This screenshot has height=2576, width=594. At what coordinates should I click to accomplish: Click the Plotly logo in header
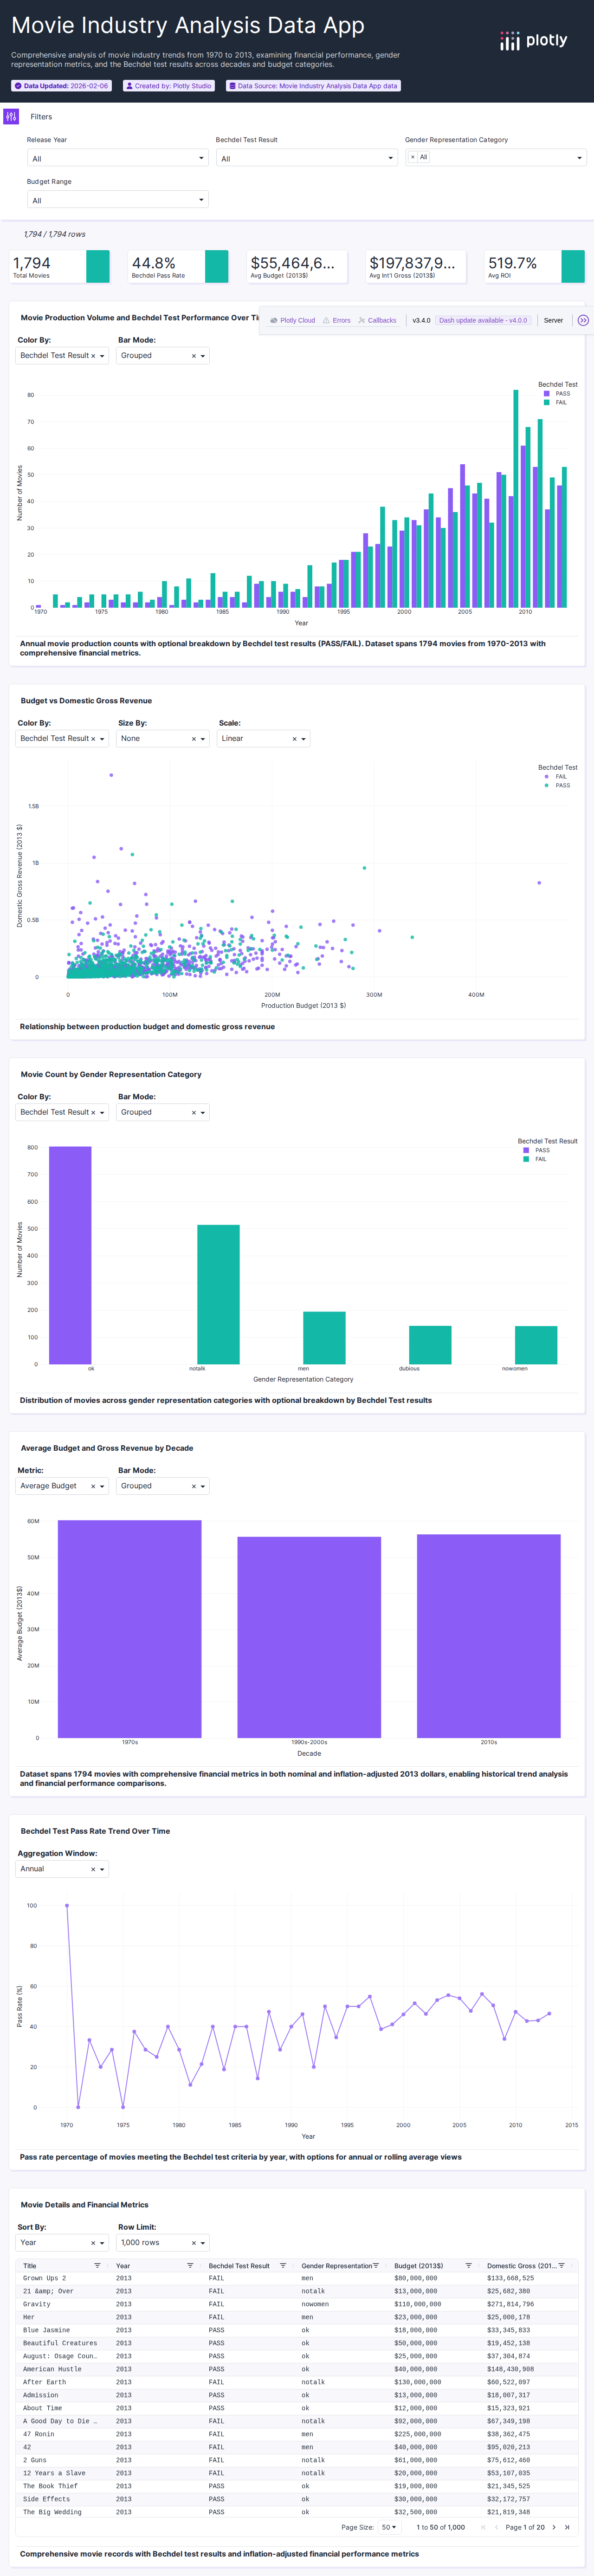[533, 41]
